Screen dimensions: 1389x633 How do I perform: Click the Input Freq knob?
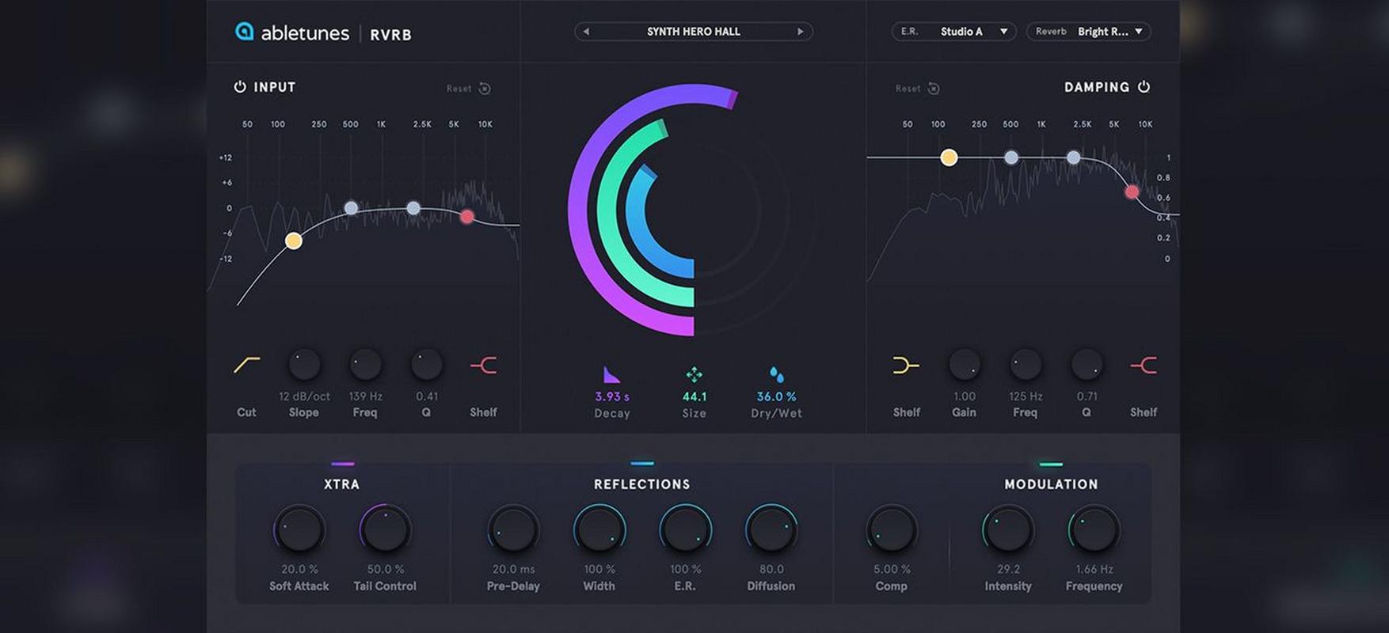pyautogui.click(x=365, y=365)
